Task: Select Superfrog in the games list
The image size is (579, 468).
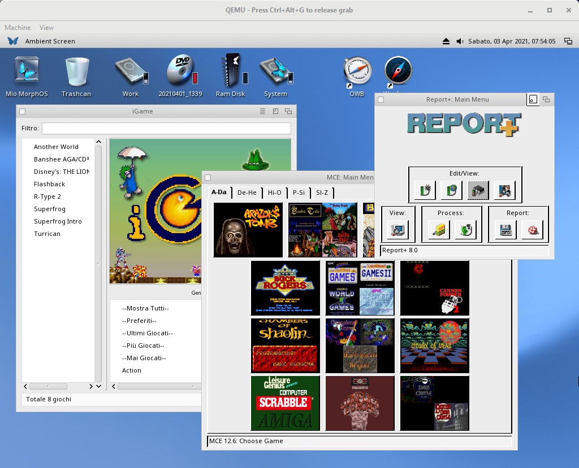Action: [50, 209]
